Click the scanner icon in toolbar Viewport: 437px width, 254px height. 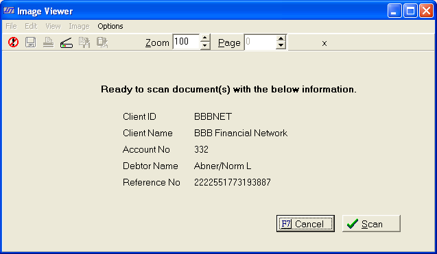tap(67, 43)
